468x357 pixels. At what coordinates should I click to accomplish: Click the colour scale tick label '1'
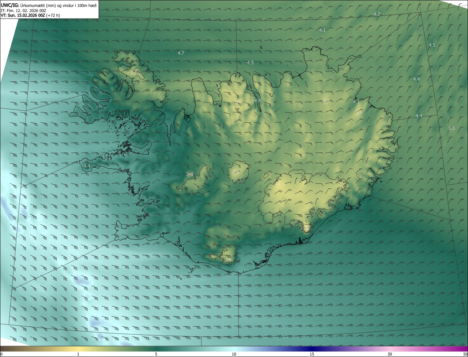point(78,354)
